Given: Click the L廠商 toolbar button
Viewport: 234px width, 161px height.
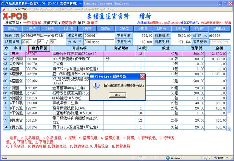Looking at the screenshot, I should pos(162,28).
